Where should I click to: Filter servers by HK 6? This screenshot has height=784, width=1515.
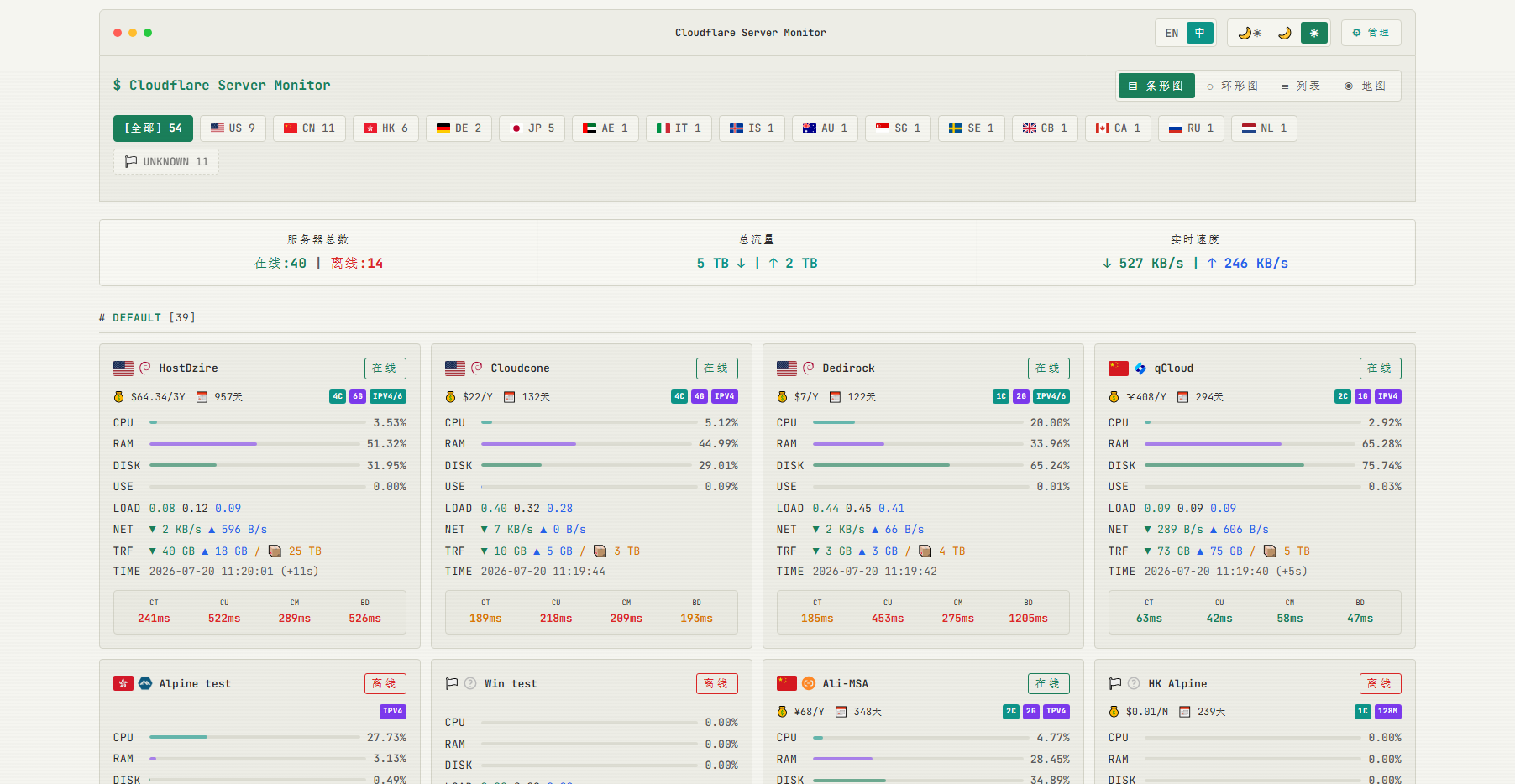(x=385, y=128)
